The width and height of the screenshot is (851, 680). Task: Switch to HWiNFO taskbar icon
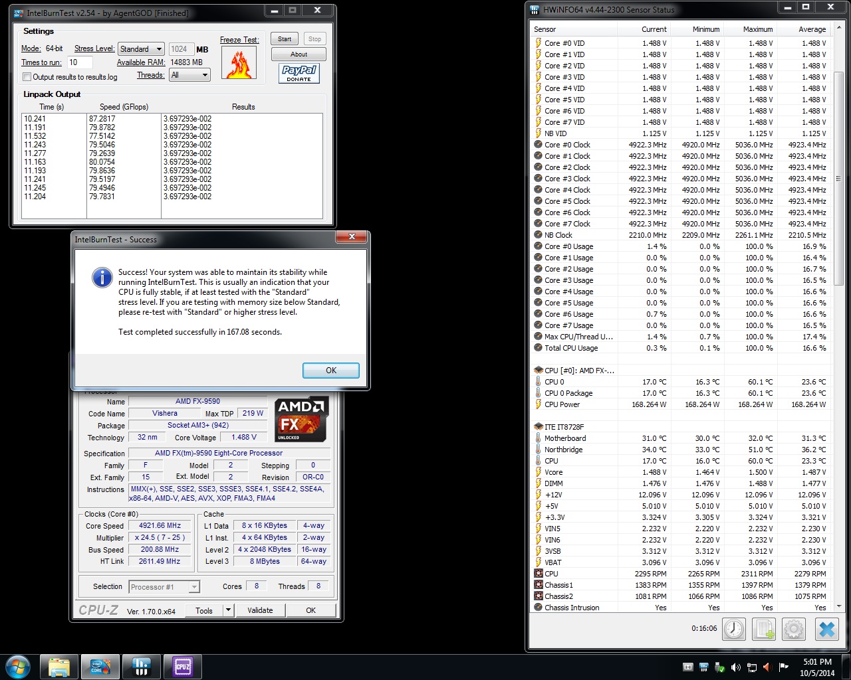point(141,667)
